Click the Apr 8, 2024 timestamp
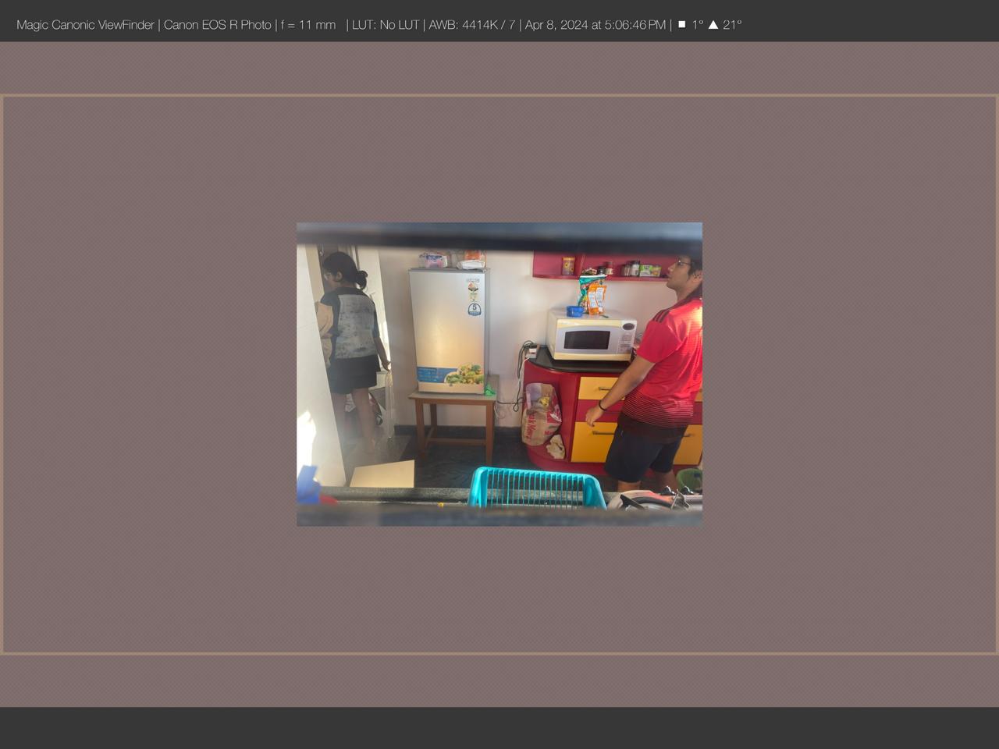This screenshot has height=749, width=999. click(x=595, y=25)
